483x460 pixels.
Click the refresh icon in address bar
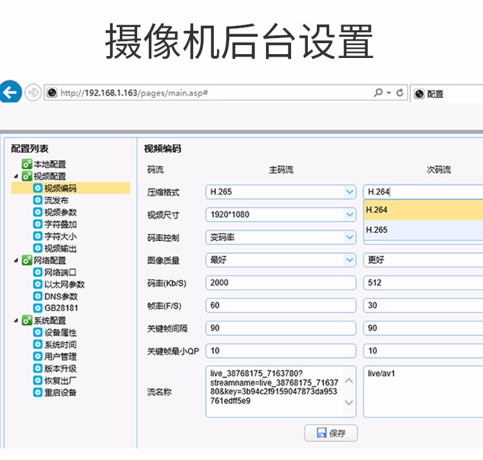[x=400, y=93]
